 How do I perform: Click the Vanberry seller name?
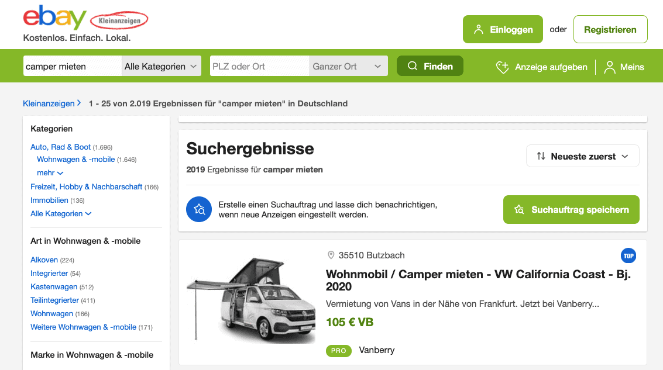point(377,350)
